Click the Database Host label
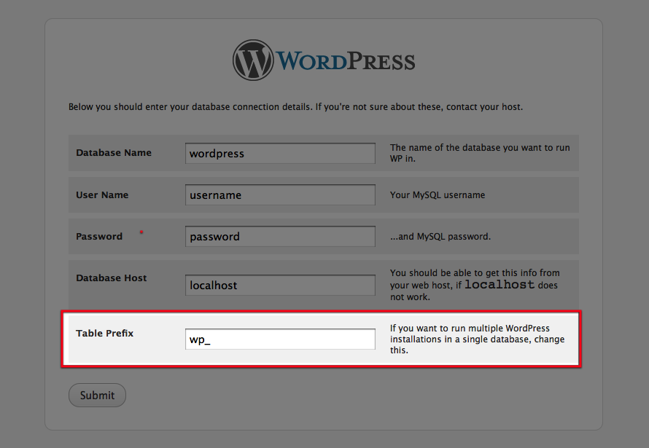The width and height of the screenshot is (649, 448). click(x=112, y=278)
